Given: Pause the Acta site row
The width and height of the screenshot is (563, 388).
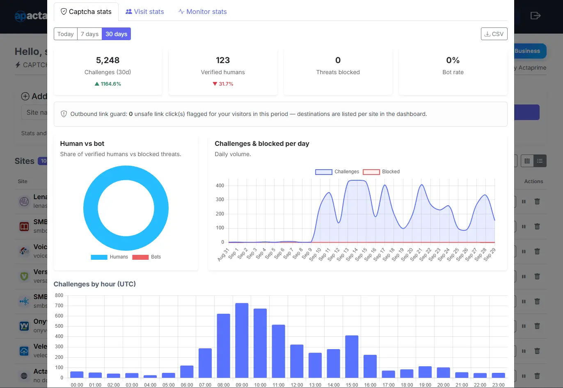Looking at the screenshot, I should point(524,376).
